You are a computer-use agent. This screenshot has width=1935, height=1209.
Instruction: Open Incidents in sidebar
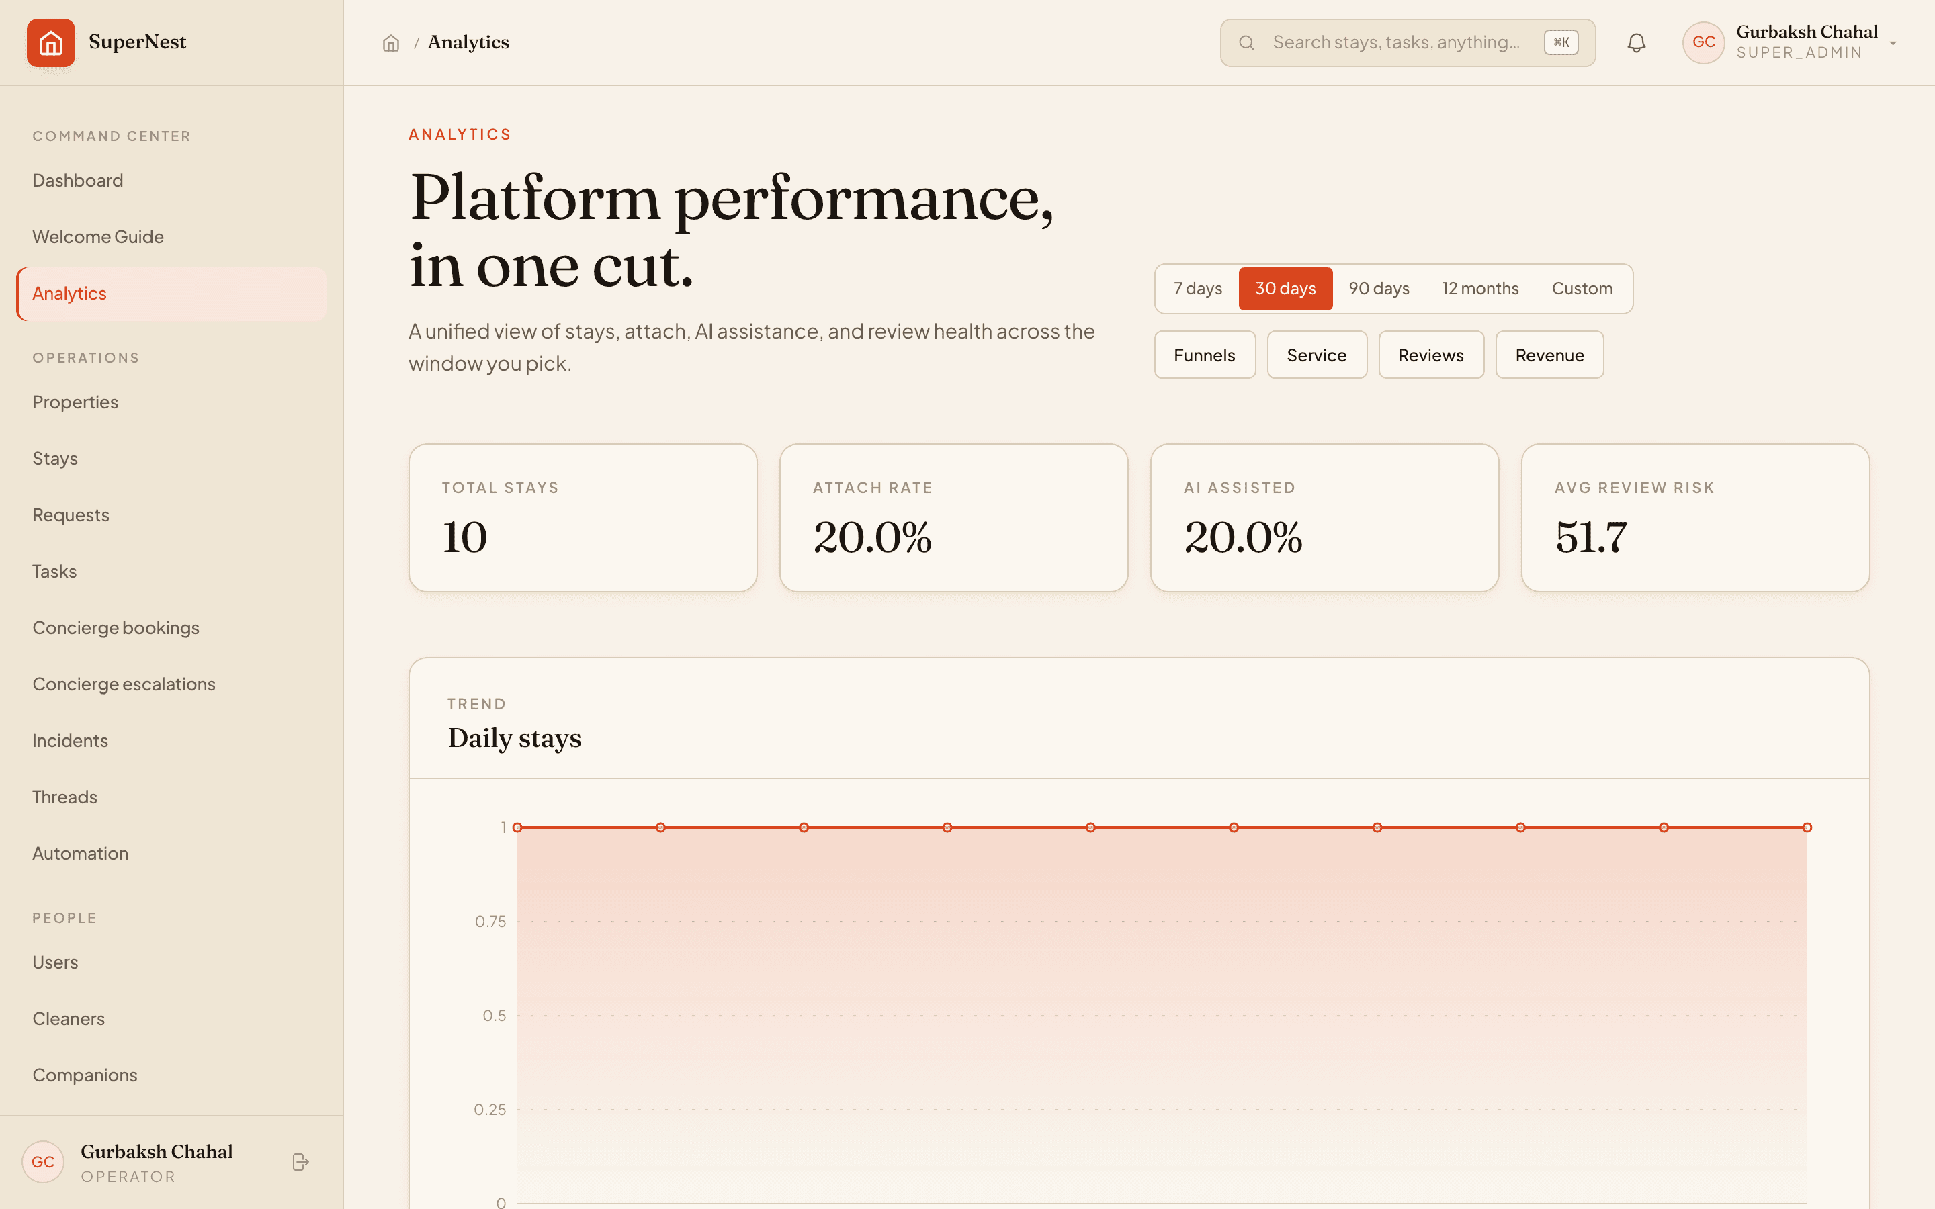171,742
